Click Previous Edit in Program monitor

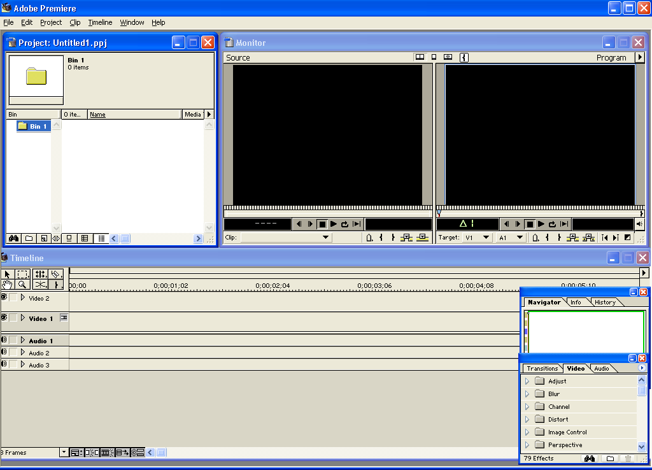605,238
